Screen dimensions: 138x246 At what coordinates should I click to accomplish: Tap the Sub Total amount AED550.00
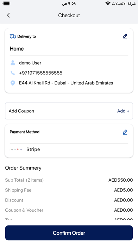120,180
